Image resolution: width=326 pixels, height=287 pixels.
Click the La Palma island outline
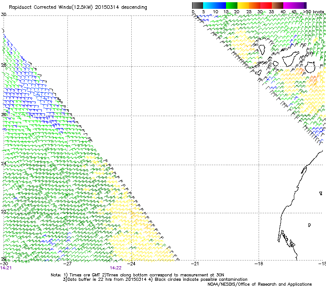262,49
